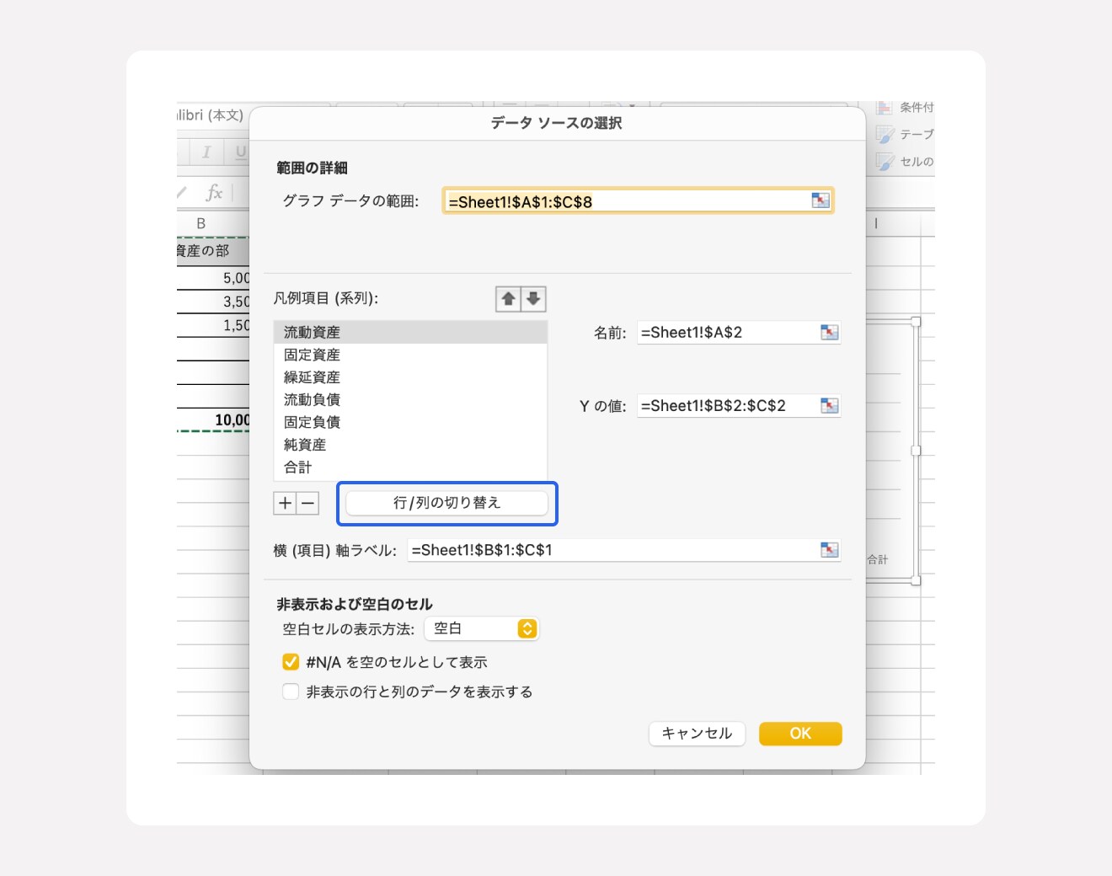Click 行/列の切り替え button
1112x876 pixels.
[446, 503]
